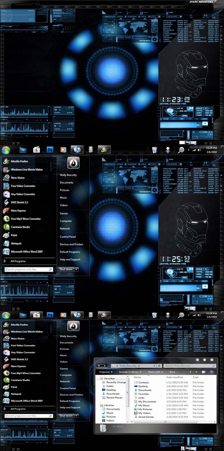Sort by the Date modified column header
Screen dimensions: 224x451
point(174,377)
